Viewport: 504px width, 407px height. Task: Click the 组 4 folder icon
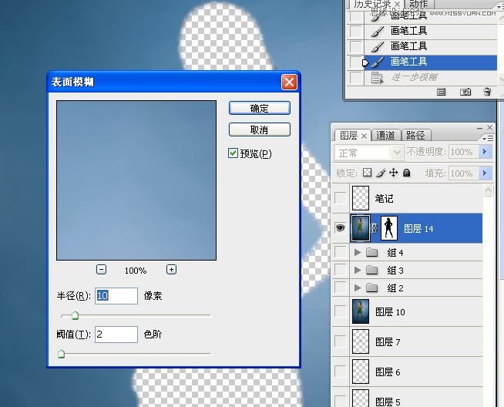(x=372, y=252)
